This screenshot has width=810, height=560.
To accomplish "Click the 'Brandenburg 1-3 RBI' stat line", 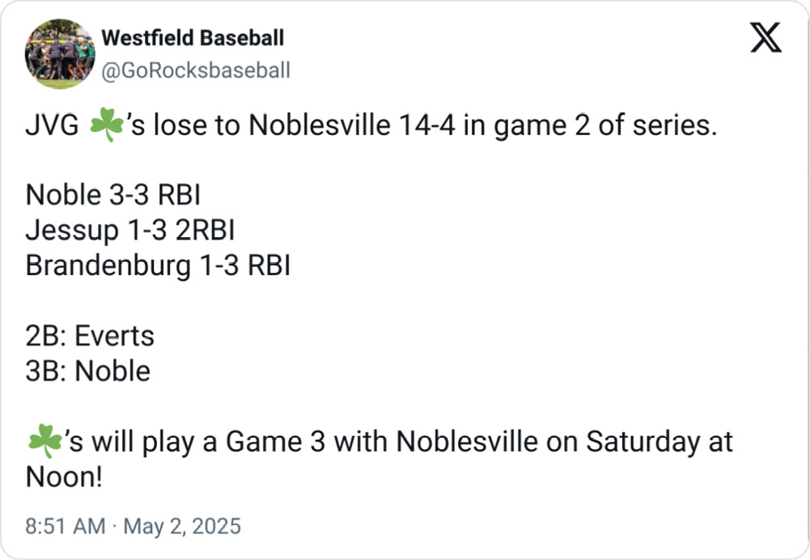I will pos(158,266).
